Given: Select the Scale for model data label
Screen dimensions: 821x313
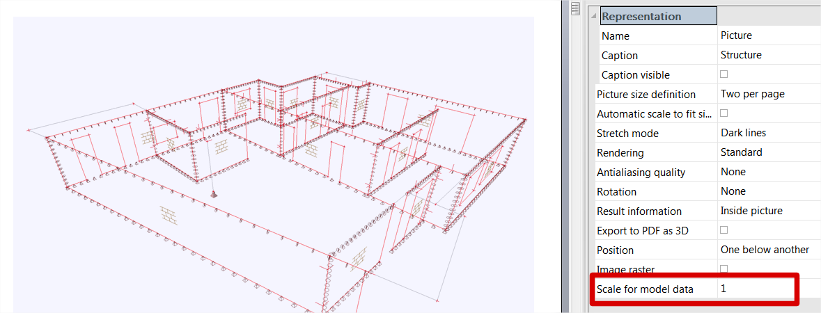Looking at the screenshot, I should 645,289.
